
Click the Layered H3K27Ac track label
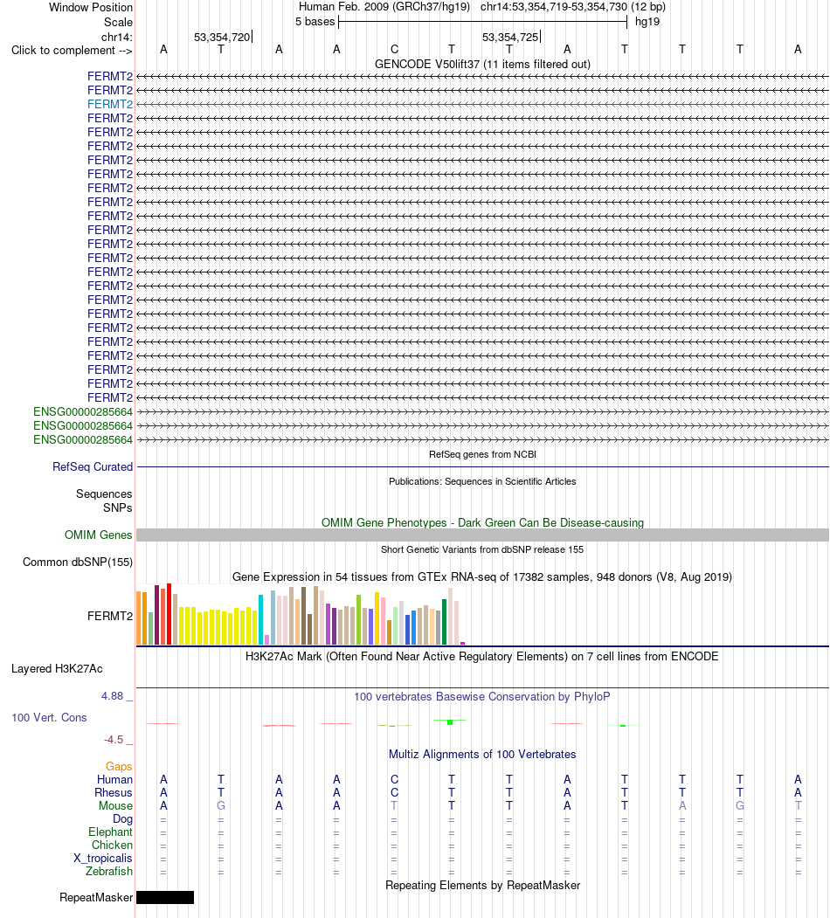tap(57, 668)
